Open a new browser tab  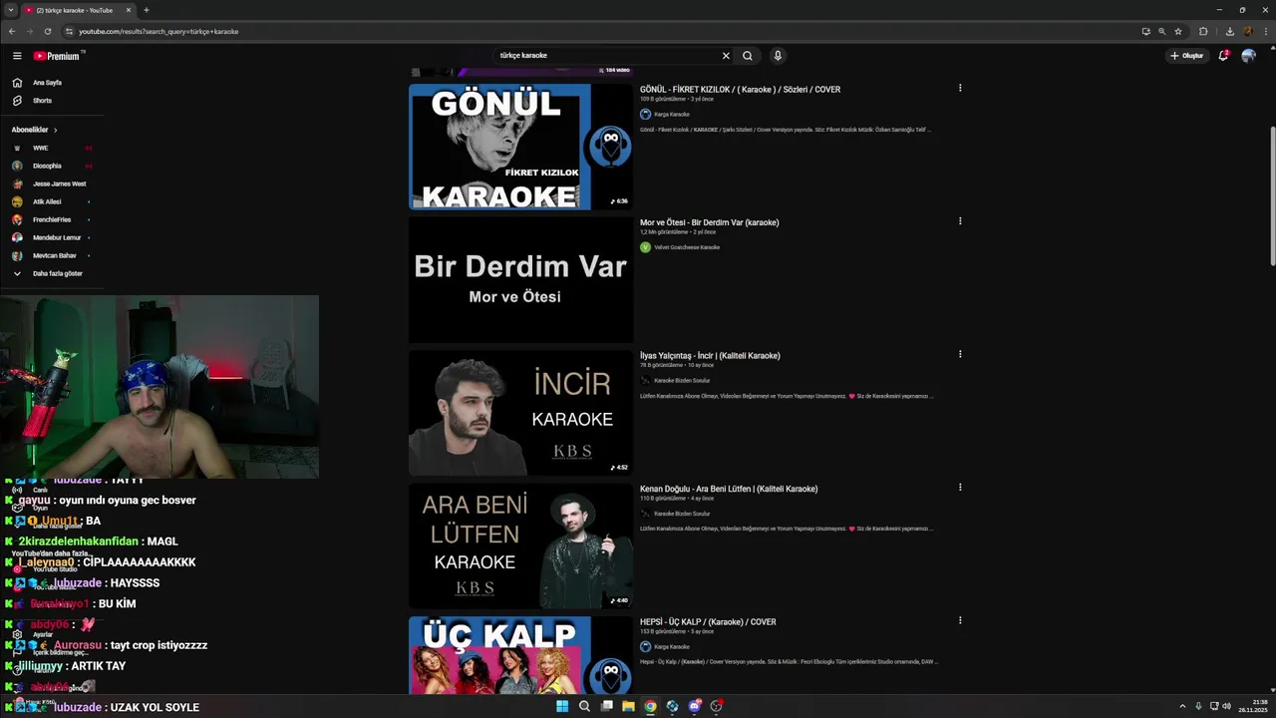pyautogui.click(x=147, y=10)
